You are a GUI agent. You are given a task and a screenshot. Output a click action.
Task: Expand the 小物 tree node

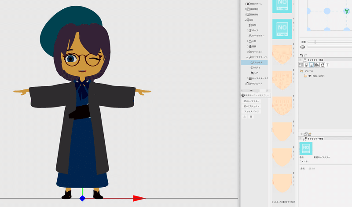coord(248,41)
